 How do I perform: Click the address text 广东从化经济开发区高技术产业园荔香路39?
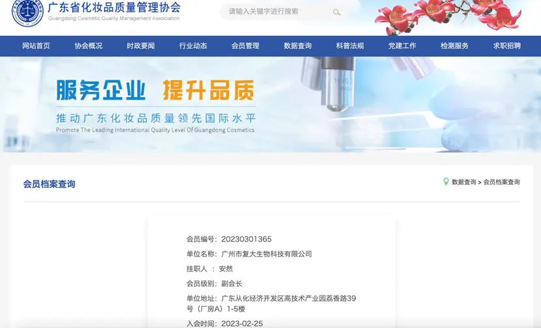(x=289, y=298)
